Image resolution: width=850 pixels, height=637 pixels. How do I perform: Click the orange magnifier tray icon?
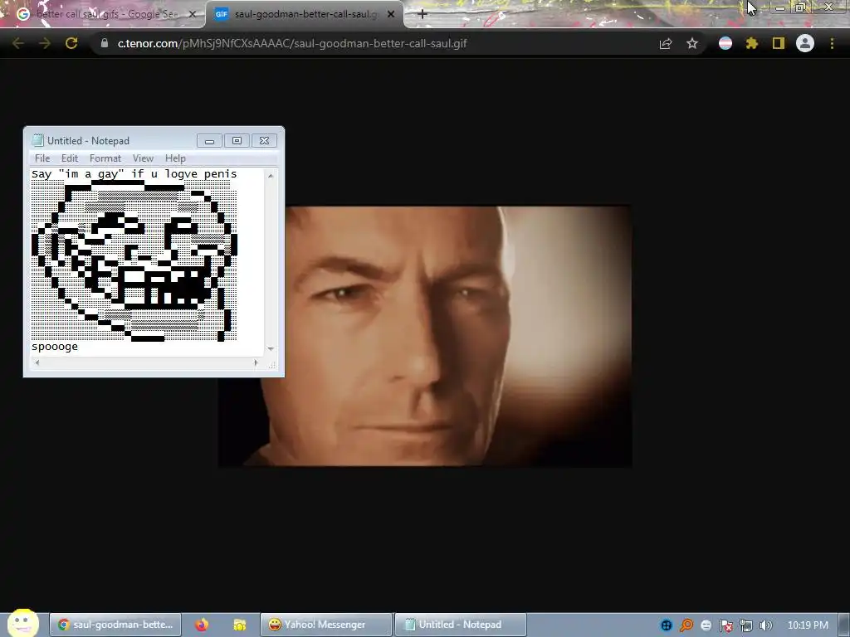(x=686, y=625)
